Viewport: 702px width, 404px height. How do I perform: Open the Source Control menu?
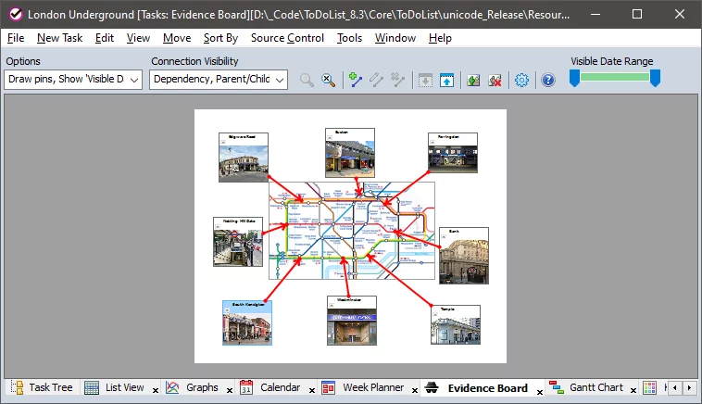tap(287, 38)
